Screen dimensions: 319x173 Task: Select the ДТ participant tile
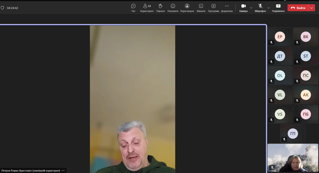click(x=280, y=56)
